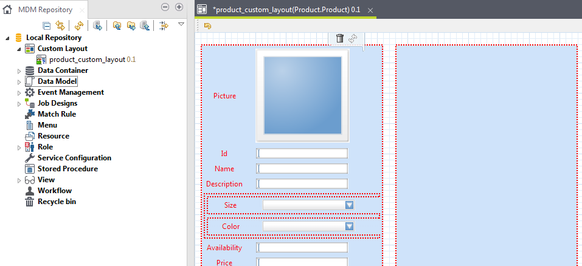
Task: Open the repository view menu triangle
Action: (181, 24)
